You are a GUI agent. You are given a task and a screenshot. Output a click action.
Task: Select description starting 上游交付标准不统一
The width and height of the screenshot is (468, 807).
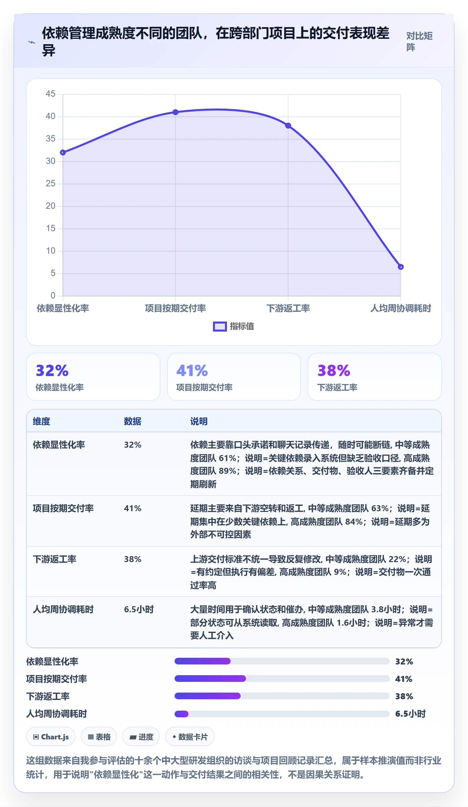311,572
